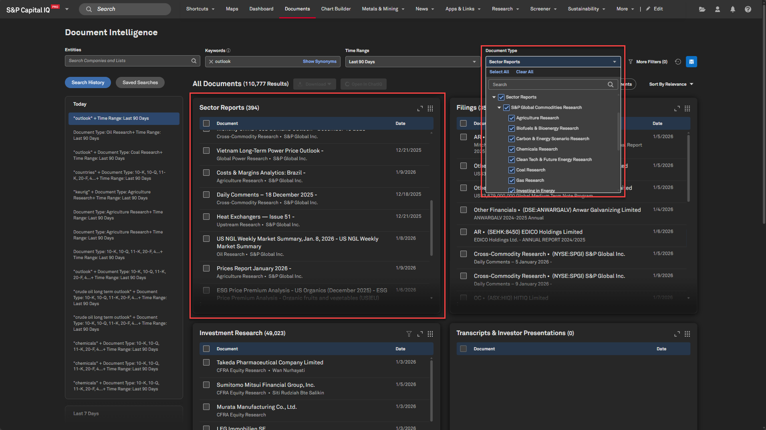Click the Search Companies and Lists field
This screenshot has width=766, height=430.
pyautogui.click(x=129, y=61)
